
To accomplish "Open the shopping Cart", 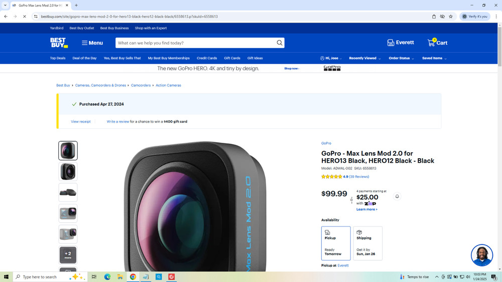I will (x=437, y=43).
